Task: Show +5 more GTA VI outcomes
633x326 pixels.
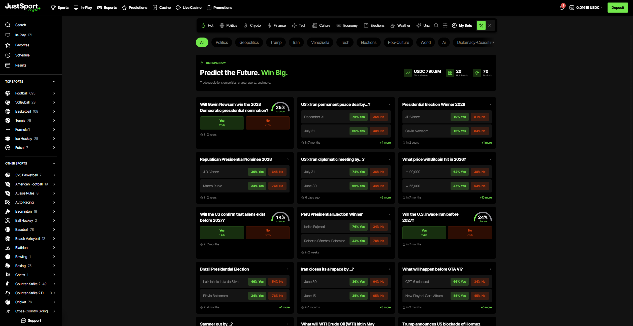Action: click(x=486, y=307)
